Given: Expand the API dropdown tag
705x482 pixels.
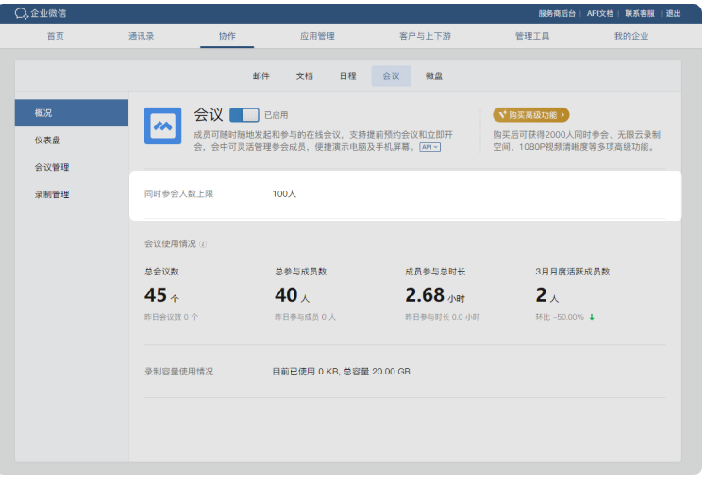Looking at the screenshot, I should (430, 147).
